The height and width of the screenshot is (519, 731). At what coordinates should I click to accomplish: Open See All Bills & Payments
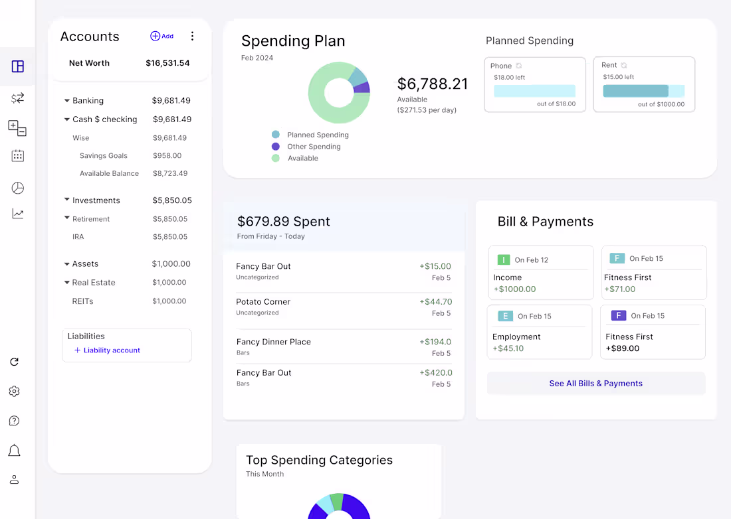click(596, 383)
